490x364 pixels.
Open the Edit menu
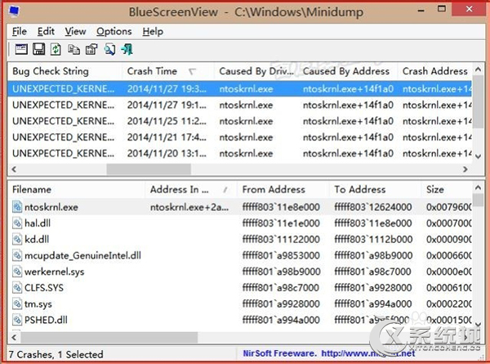coord(46,32)
